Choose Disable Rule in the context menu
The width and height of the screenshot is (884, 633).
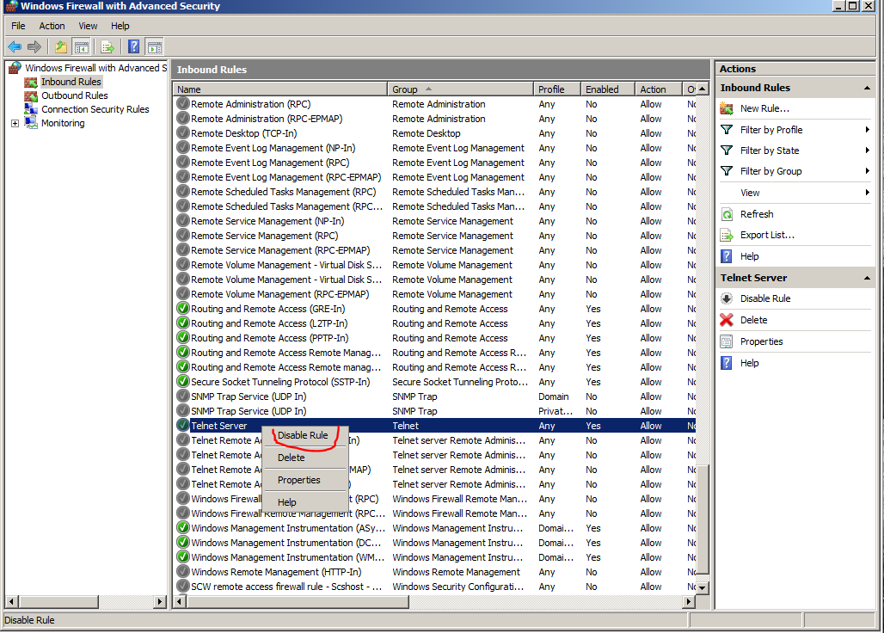(305, 435)
